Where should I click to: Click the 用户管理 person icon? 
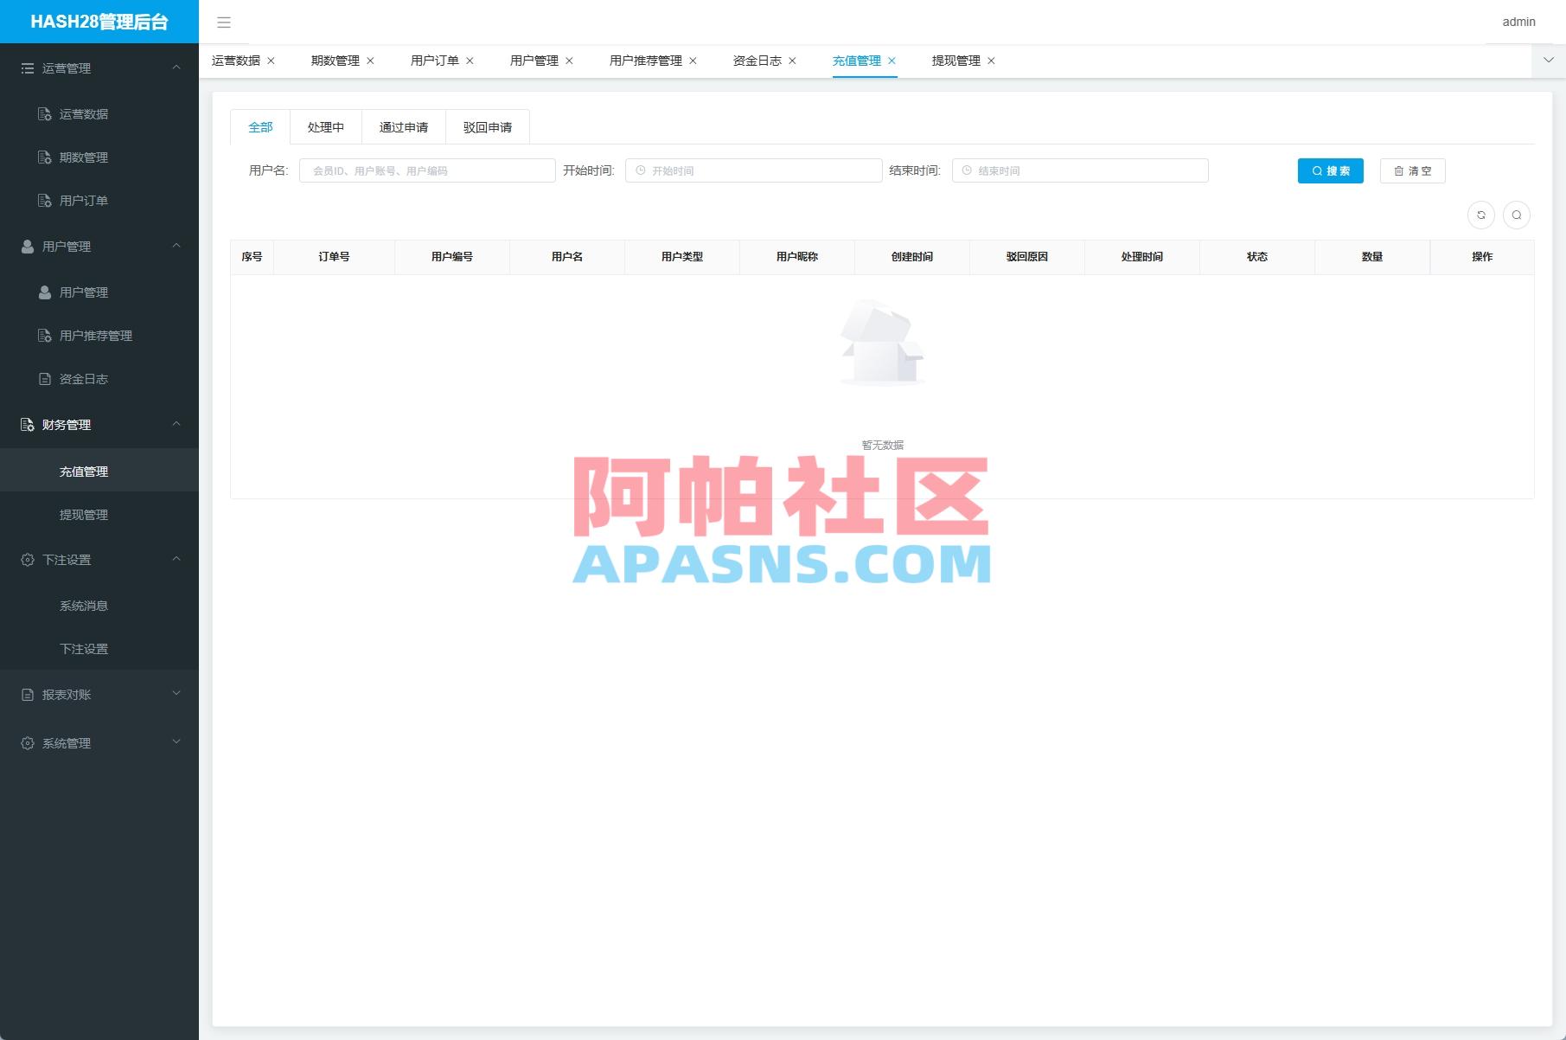click(x=43, y=292)
